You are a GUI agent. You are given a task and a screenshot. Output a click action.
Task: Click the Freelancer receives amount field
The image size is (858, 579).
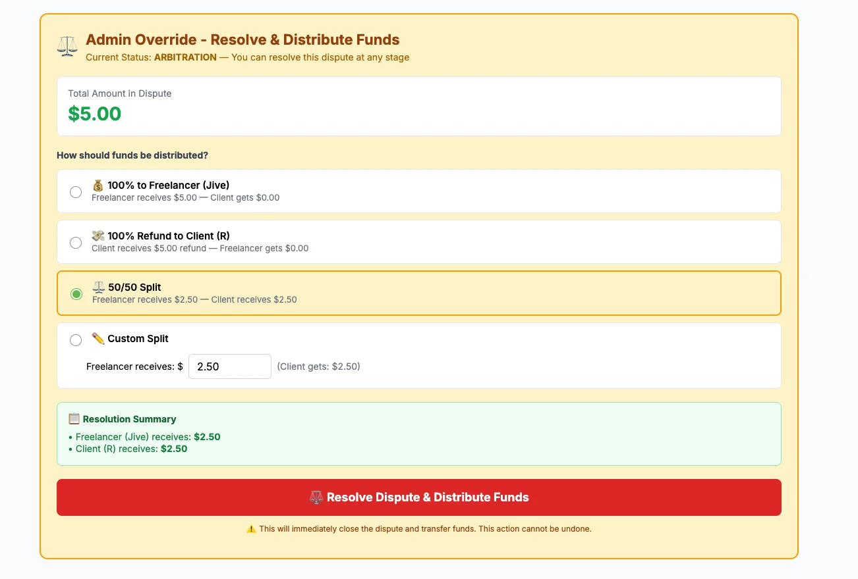(229, 366)
